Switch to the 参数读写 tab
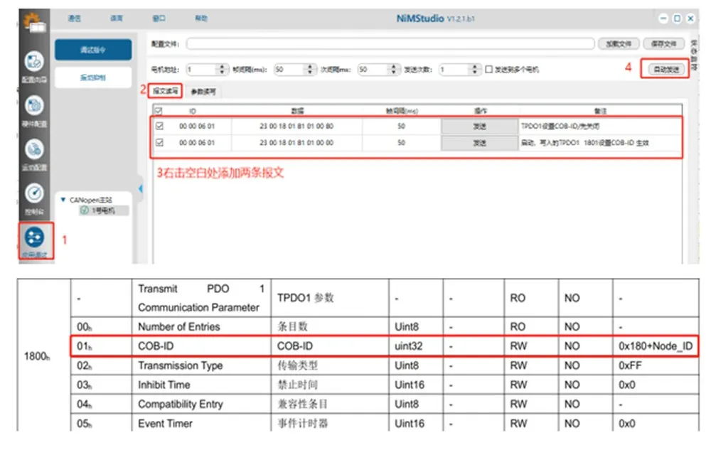Image resolution: width=706 pixels, height=450 pixels. coord(203,92)
